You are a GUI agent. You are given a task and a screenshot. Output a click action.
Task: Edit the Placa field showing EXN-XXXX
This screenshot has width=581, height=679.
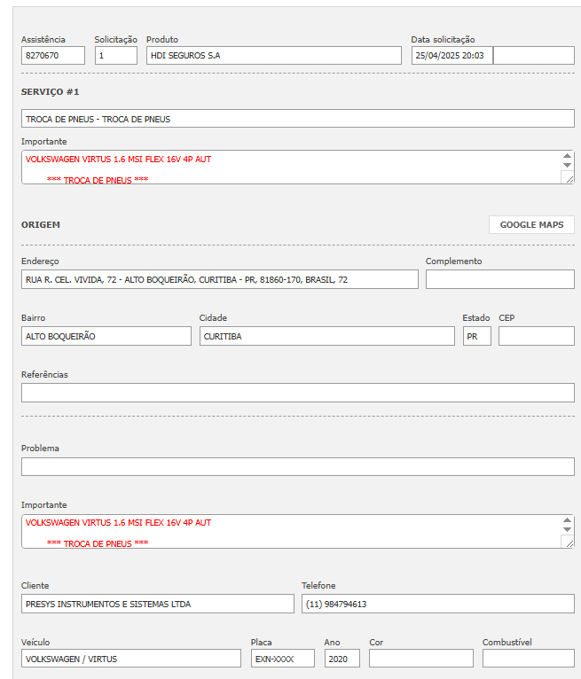tap(282, 659)
